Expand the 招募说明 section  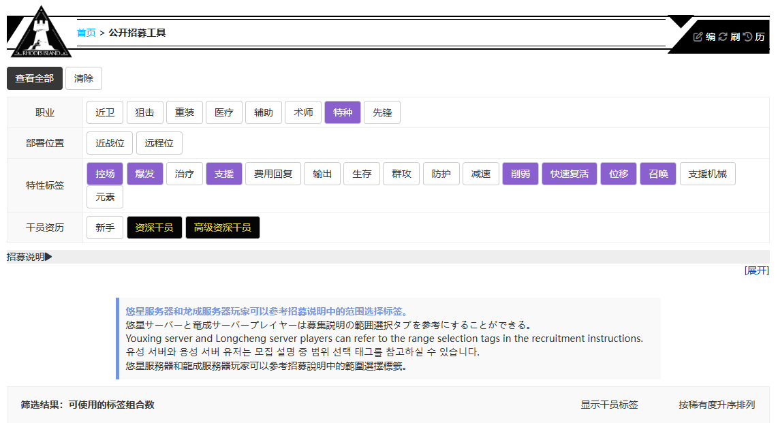tap(29, 257)
